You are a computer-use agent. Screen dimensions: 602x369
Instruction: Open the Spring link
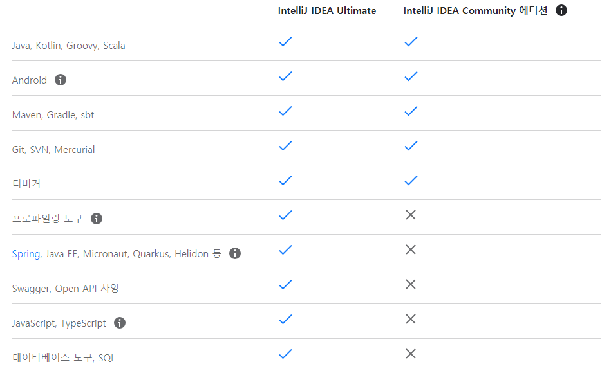(x=26, y=254)
